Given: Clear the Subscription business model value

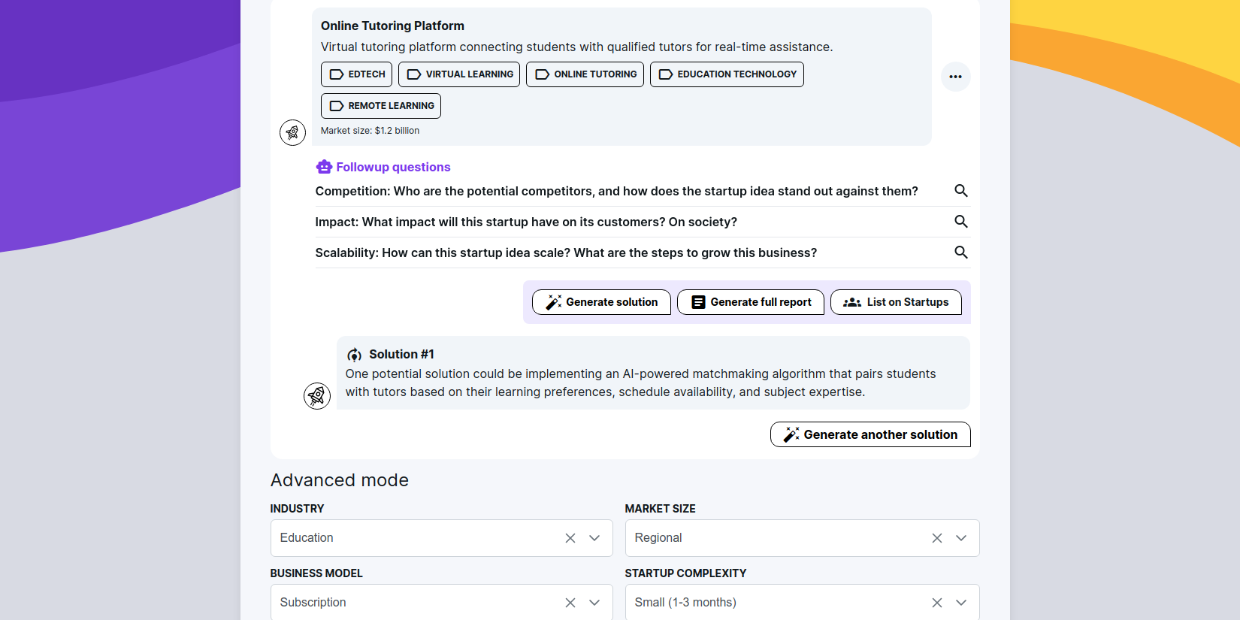Looking at the screenshot, I should [570, 603].
